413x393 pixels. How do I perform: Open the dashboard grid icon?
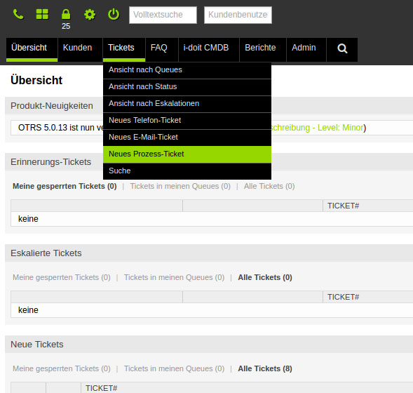42,14
